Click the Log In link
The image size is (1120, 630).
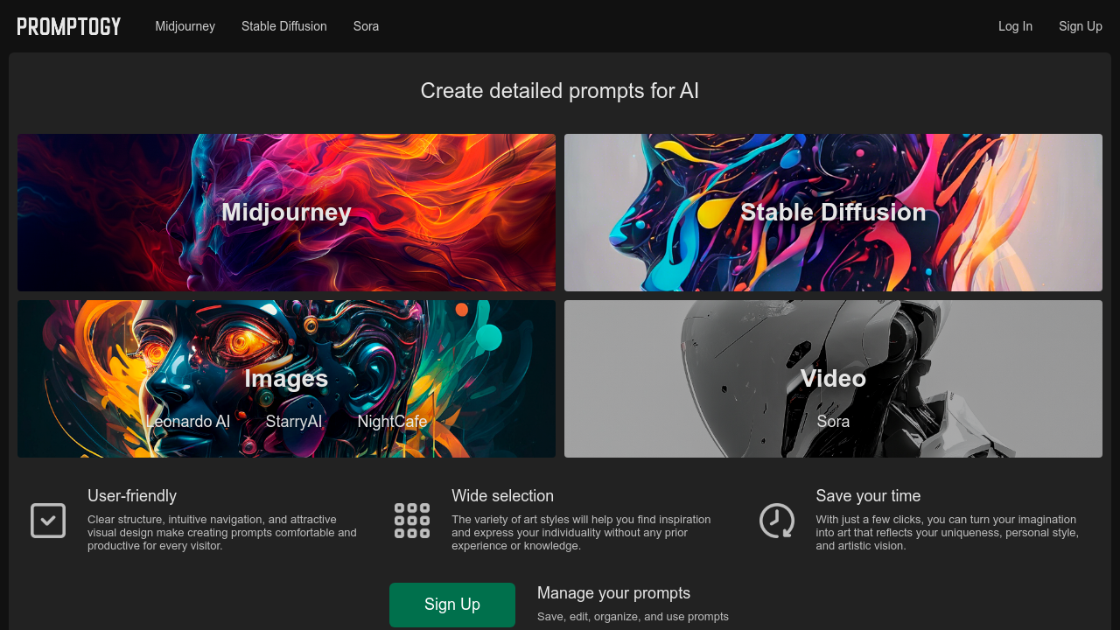(1015, 26)
